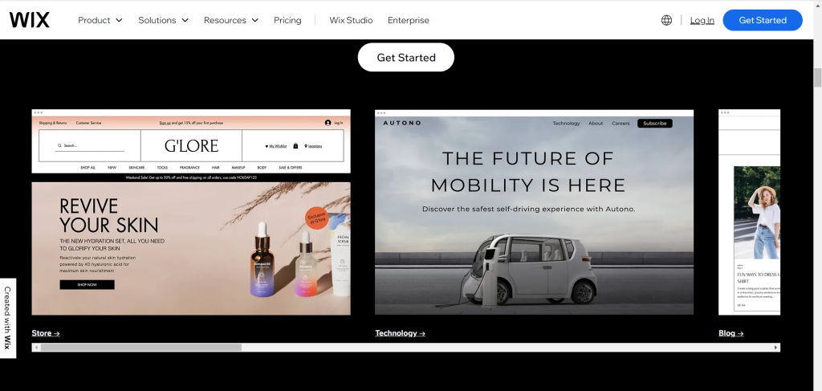This screenshot has height=391, width=822.
Task: Click the Log In link
Action: [702, 20]
